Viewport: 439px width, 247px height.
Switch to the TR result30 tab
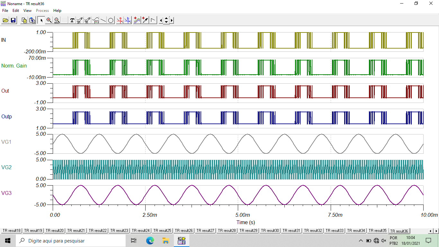tap(270, 231)
